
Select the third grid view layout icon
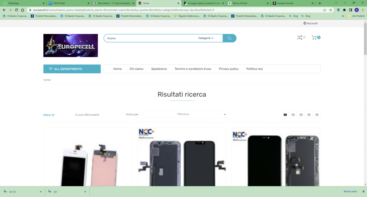[301, 115]
